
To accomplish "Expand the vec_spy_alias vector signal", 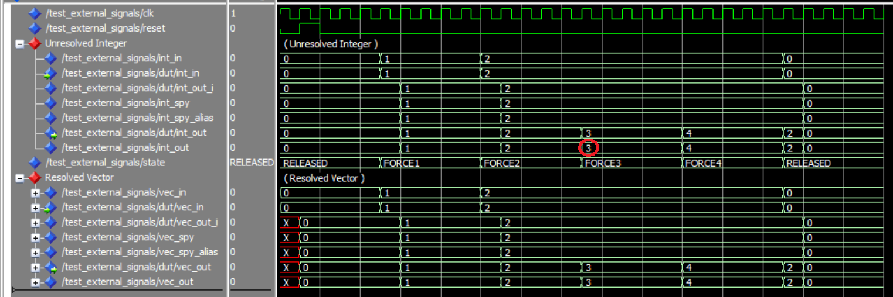I will tap(36, 252).
